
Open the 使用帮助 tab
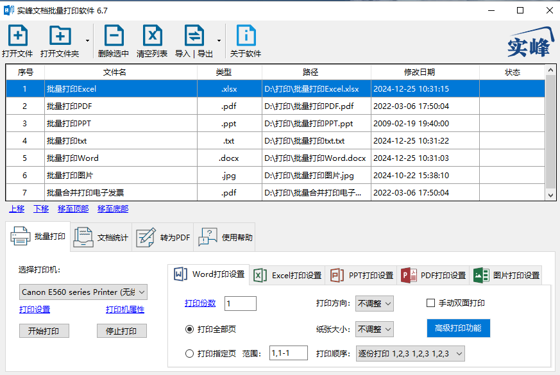click(225, 237)
